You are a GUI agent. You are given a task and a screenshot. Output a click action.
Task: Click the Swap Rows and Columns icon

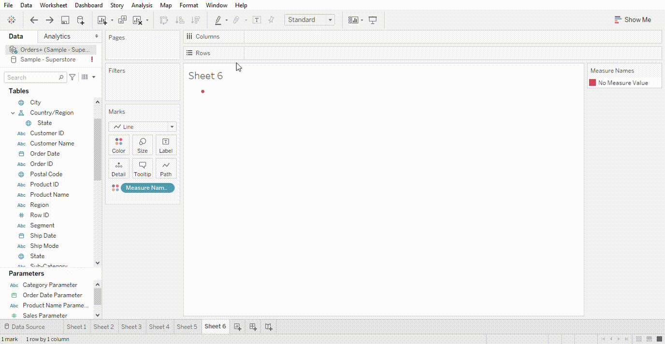[x=164, y=20]
